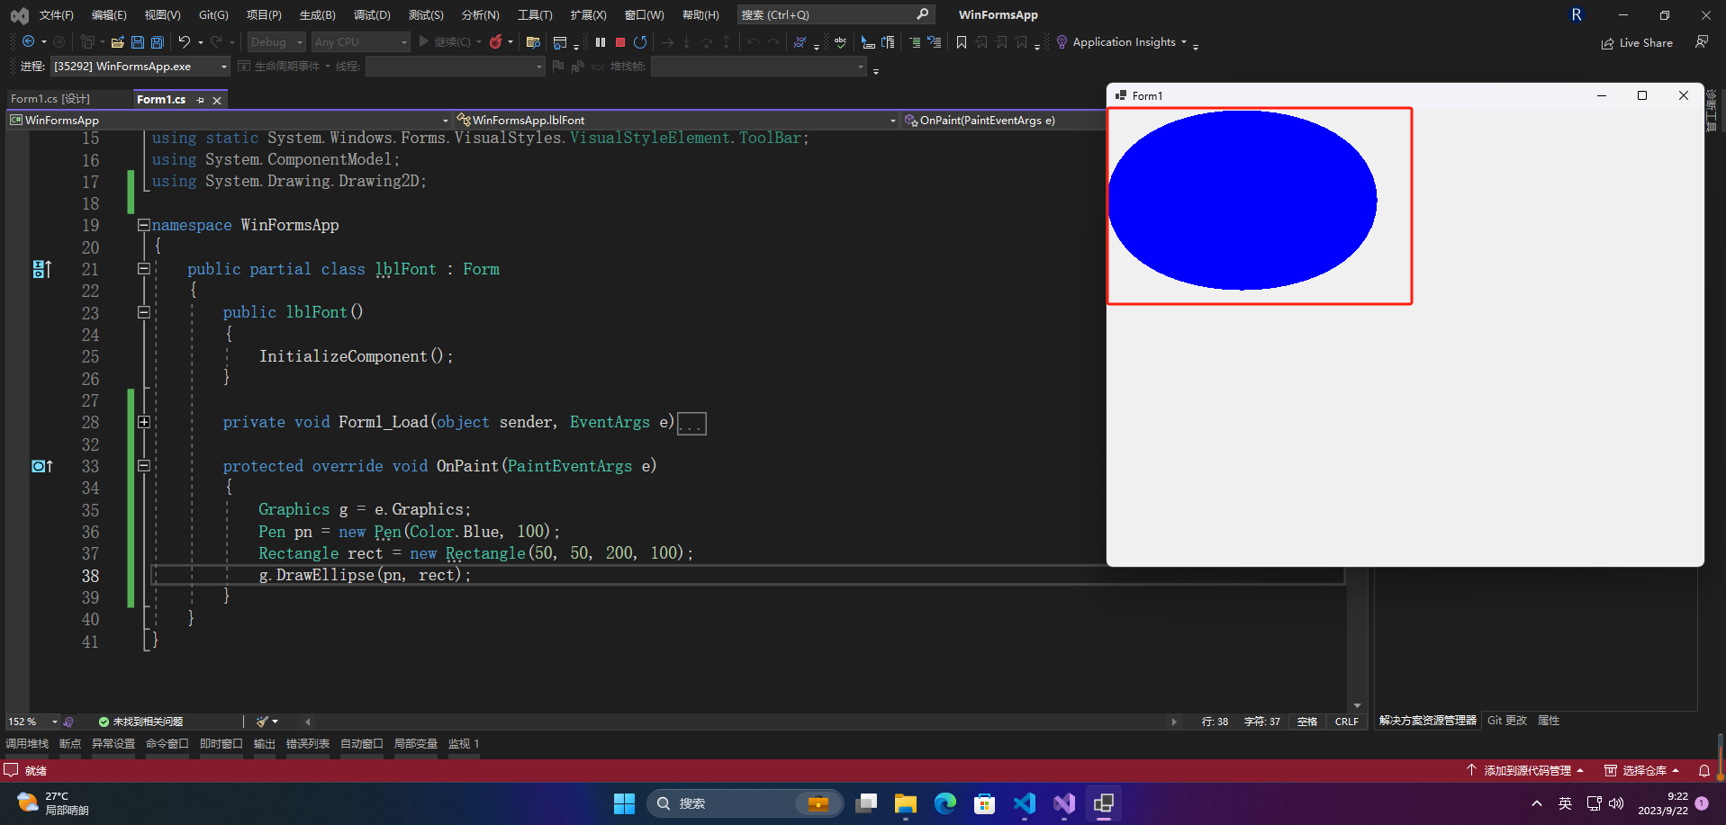
Task: Click 添加到源代码管理 button
Action: click(x=1525, y=771)
